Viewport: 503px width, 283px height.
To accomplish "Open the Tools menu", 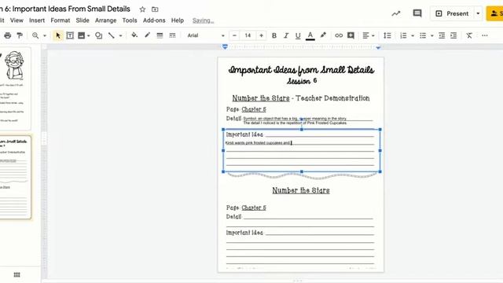I will tap(130, 20).
